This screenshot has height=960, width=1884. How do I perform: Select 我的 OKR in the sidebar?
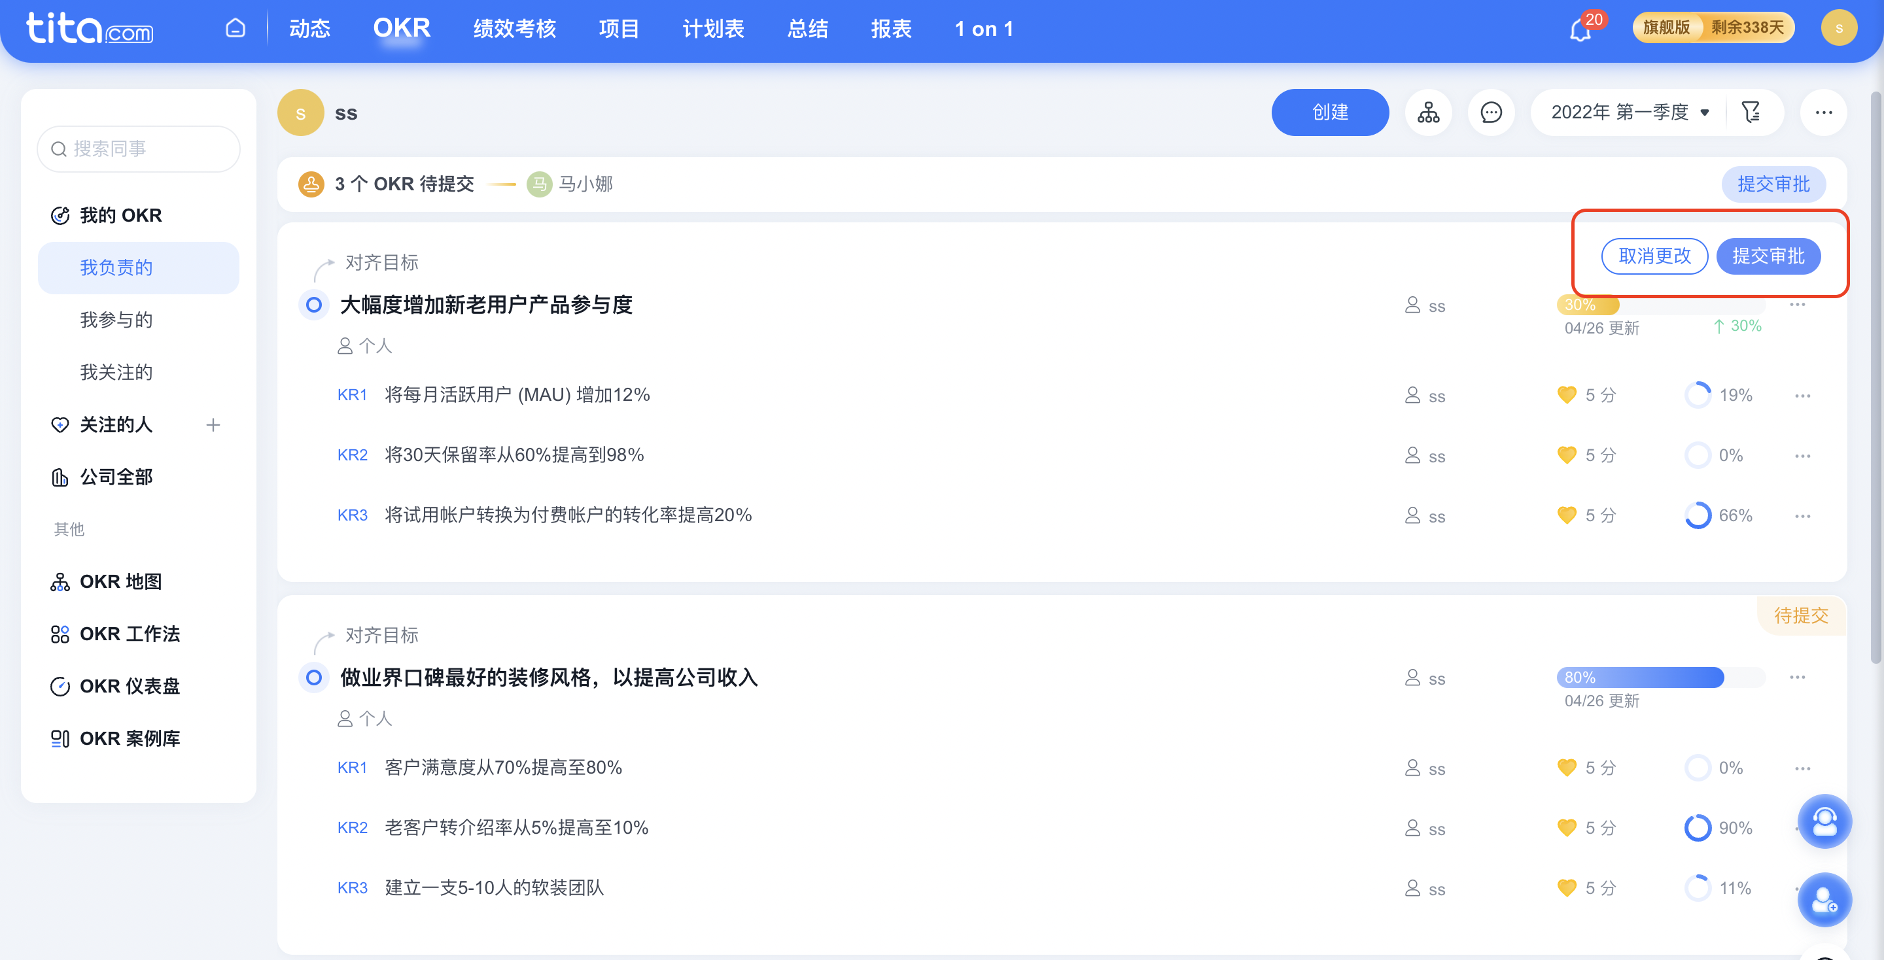coord(120,216)
